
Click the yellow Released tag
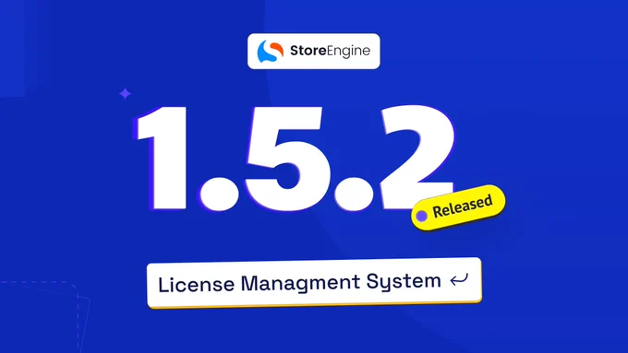tap(458, 207)
